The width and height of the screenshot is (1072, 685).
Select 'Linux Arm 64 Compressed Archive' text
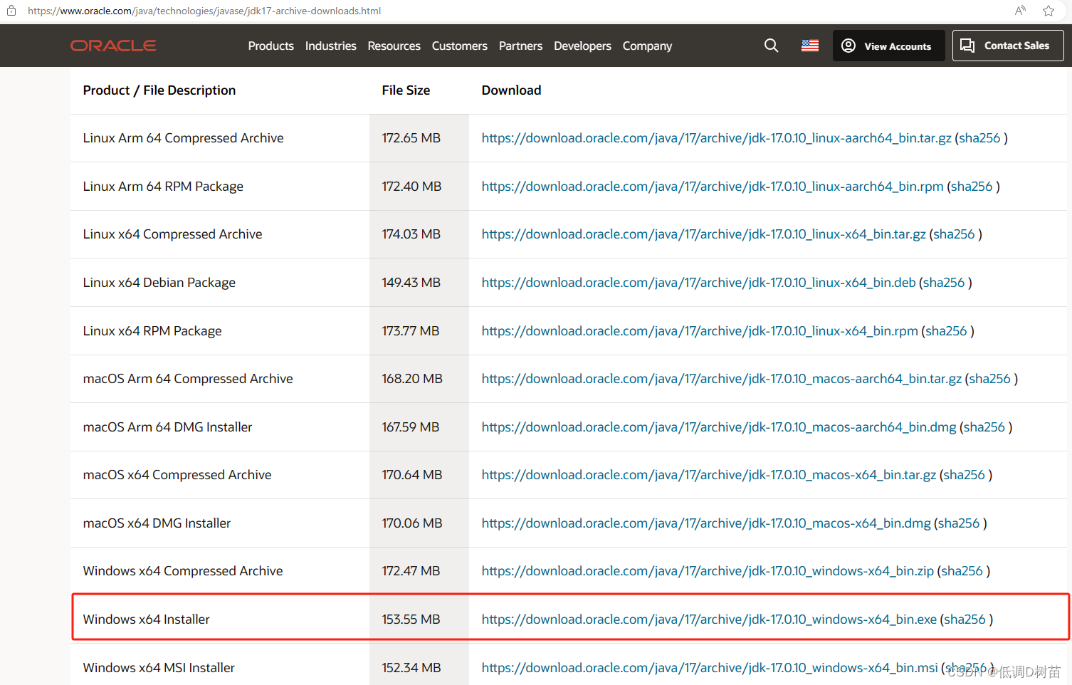pyautogui.click(x=183, y=138)
